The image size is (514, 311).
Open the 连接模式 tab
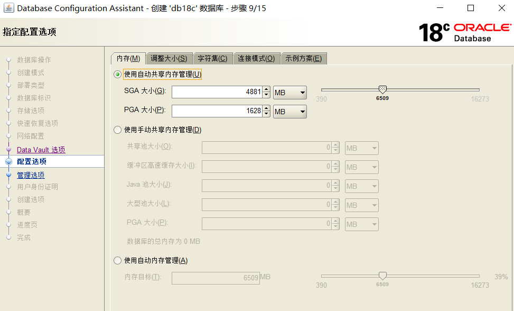coord(256,58)
